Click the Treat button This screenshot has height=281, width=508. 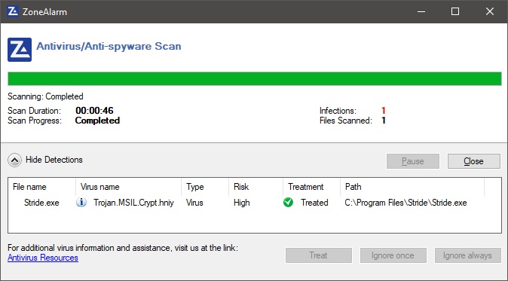319,255
